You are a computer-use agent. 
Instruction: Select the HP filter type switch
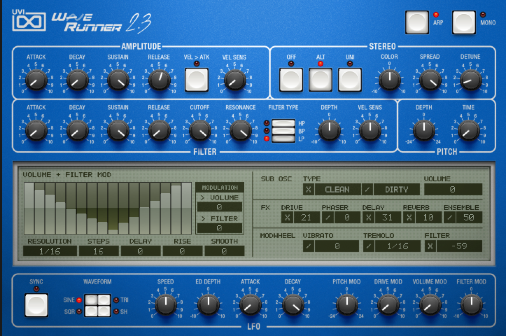pos(283,123)
